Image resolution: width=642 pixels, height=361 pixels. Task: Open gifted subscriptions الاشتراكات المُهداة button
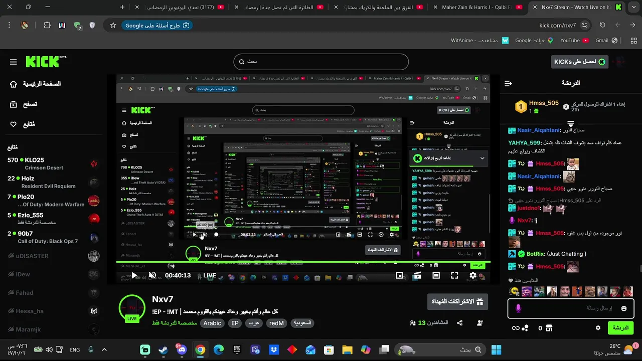(x=457, y=302)
